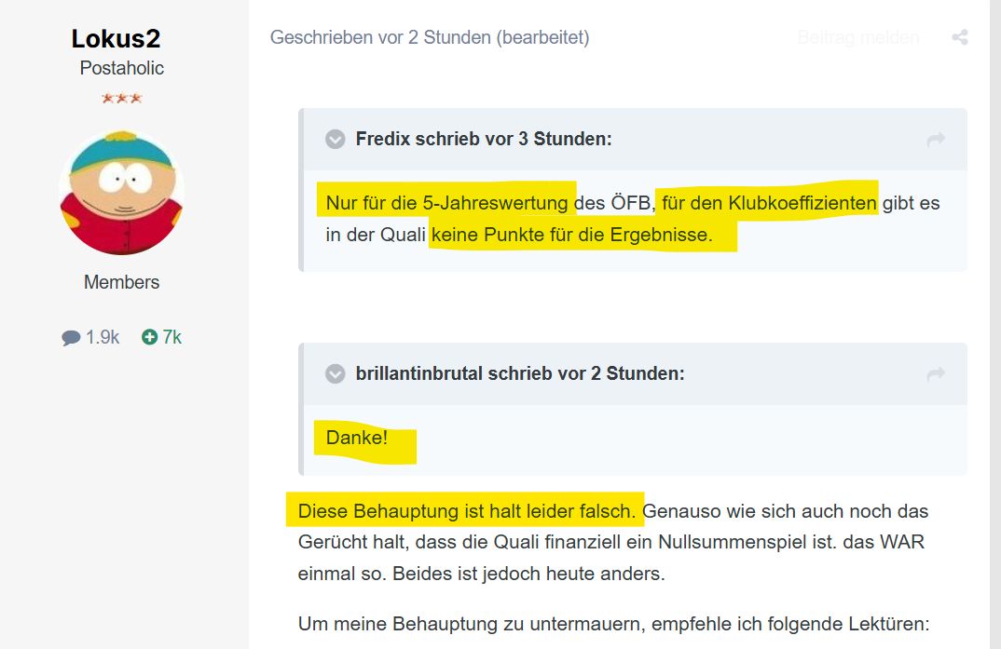1001x649 pixels.
Task: Click 'brillantinbrutal schrieb vor 2 Stunden' header
Action: pos(520,373)
